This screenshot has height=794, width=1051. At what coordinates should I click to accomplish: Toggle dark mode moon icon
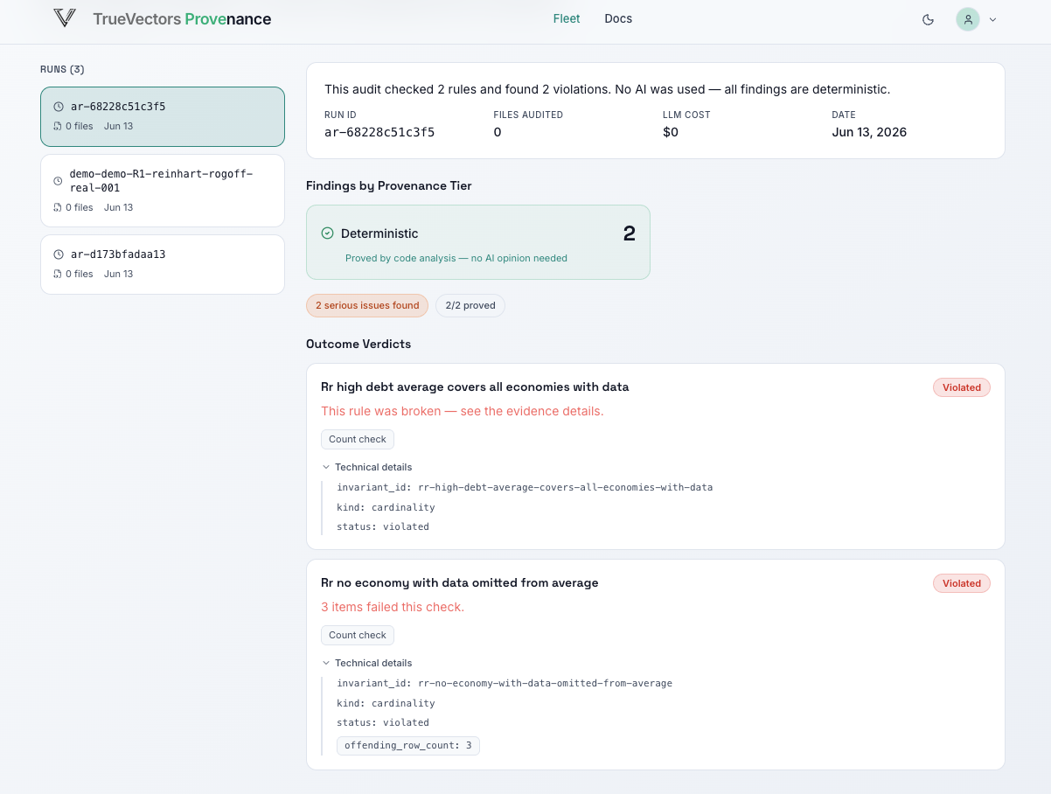coord(929,19)
